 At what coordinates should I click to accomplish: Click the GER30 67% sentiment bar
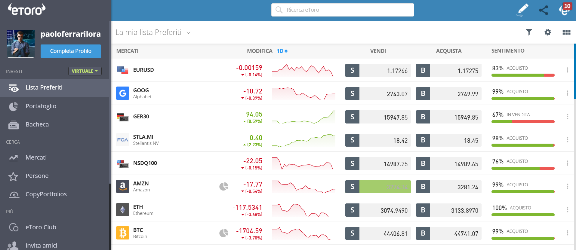coord(523,122)
